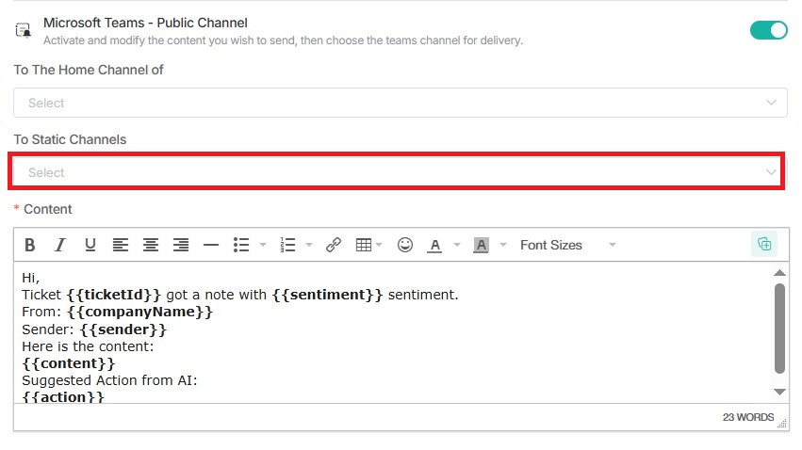This screenshot has width=802, height=450.
Task: Click the 'Here is the content:' line
Action: pos(88,346)
